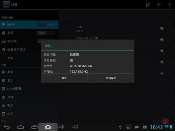175x131 pixels.
Task: Tap signal icon of ChinaNet-Zm5D network
Action: point(162,40)
